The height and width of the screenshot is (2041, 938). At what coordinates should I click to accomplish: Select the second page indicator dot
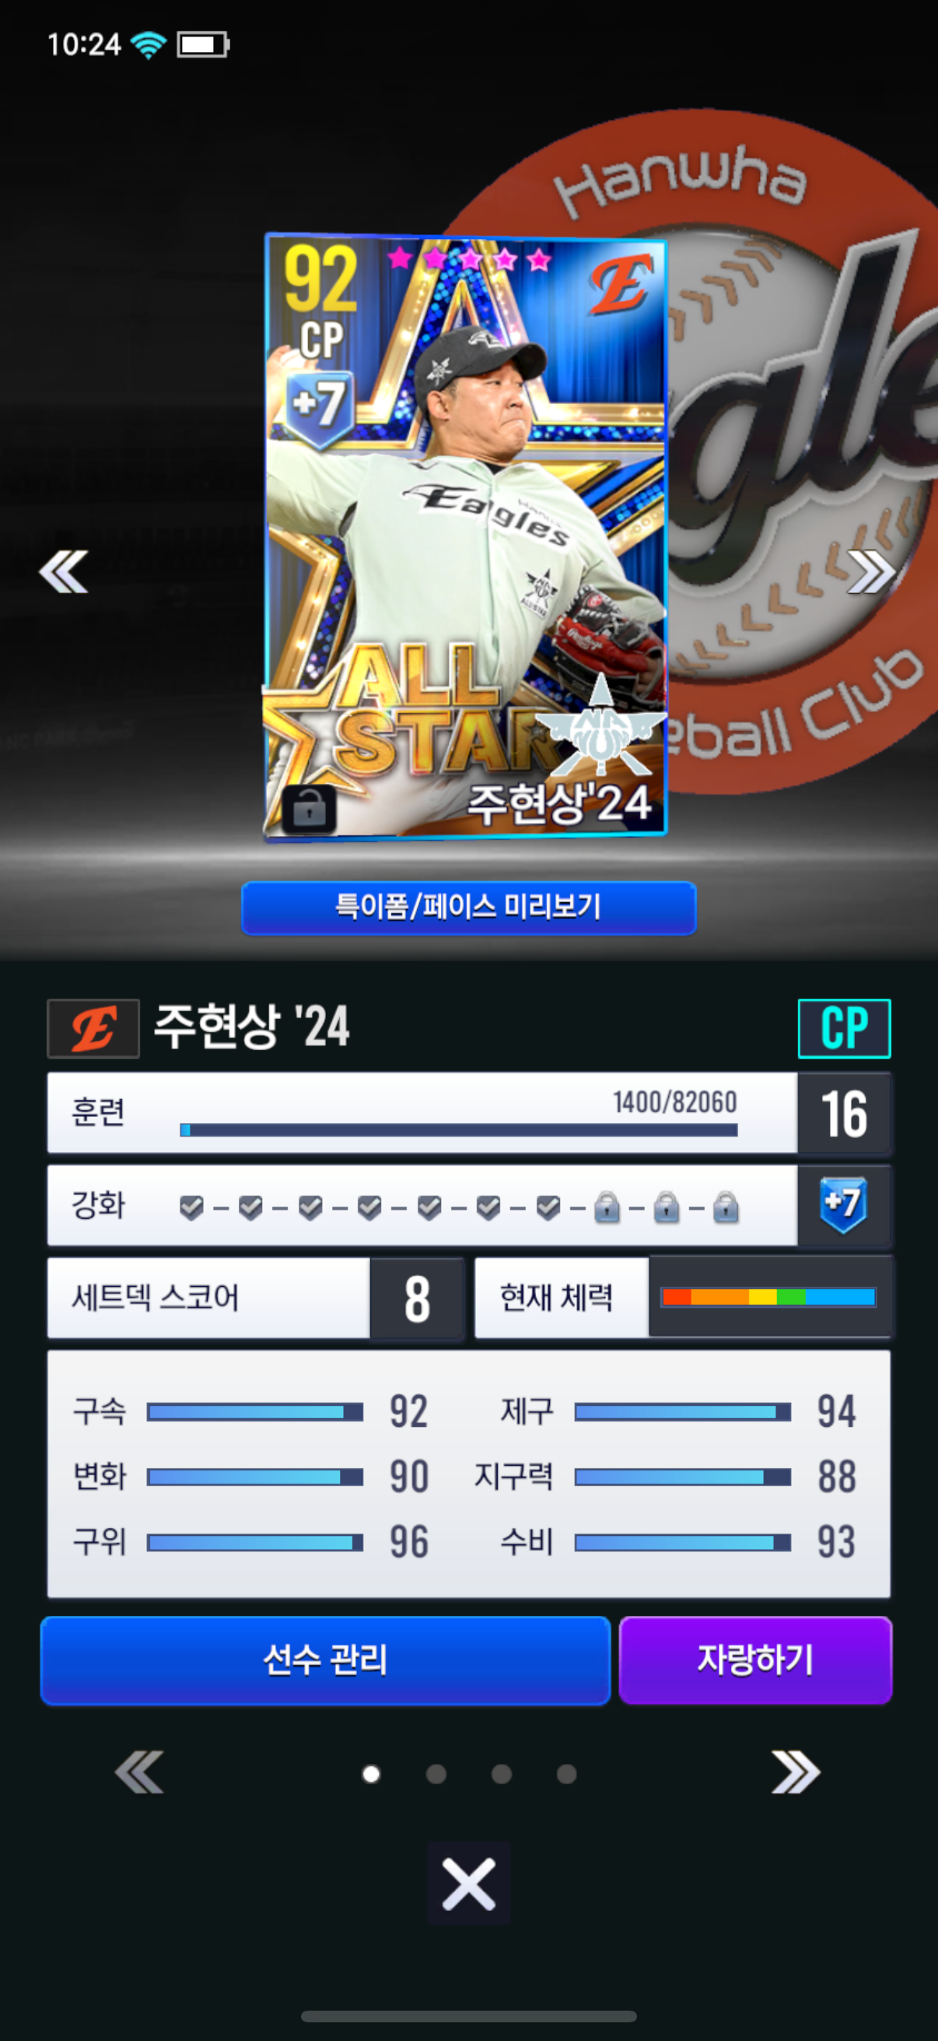436,1774
